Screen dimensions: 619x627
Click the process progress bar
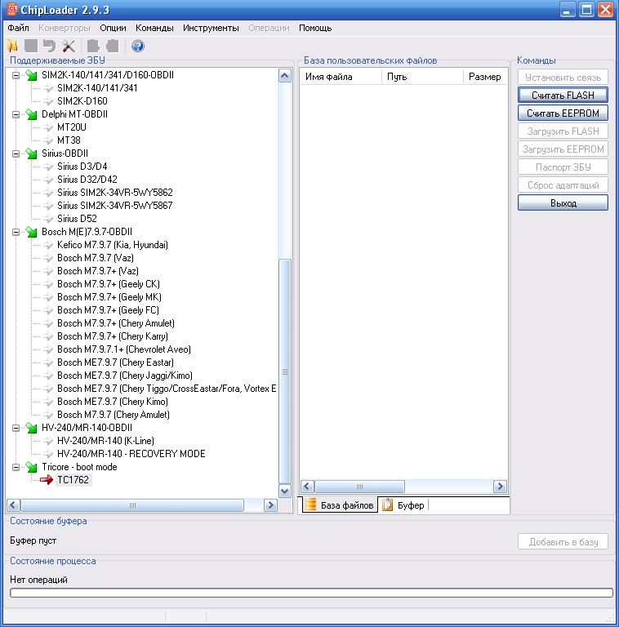coord(311,593)
